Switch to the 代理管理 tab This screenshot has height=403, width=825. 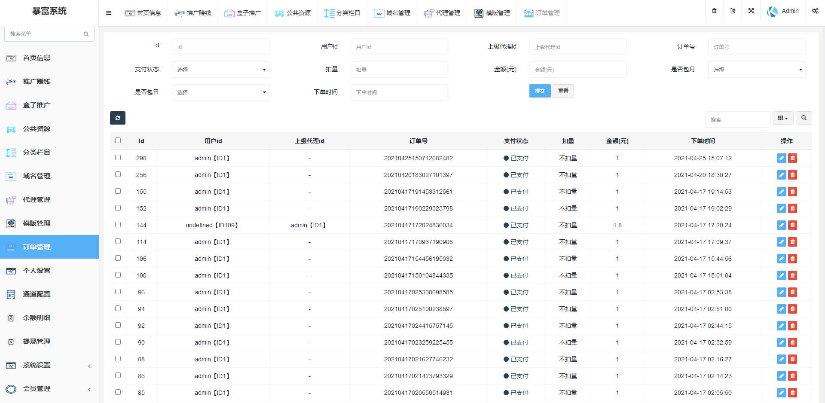pyautogui.click(x=442, y=13)
